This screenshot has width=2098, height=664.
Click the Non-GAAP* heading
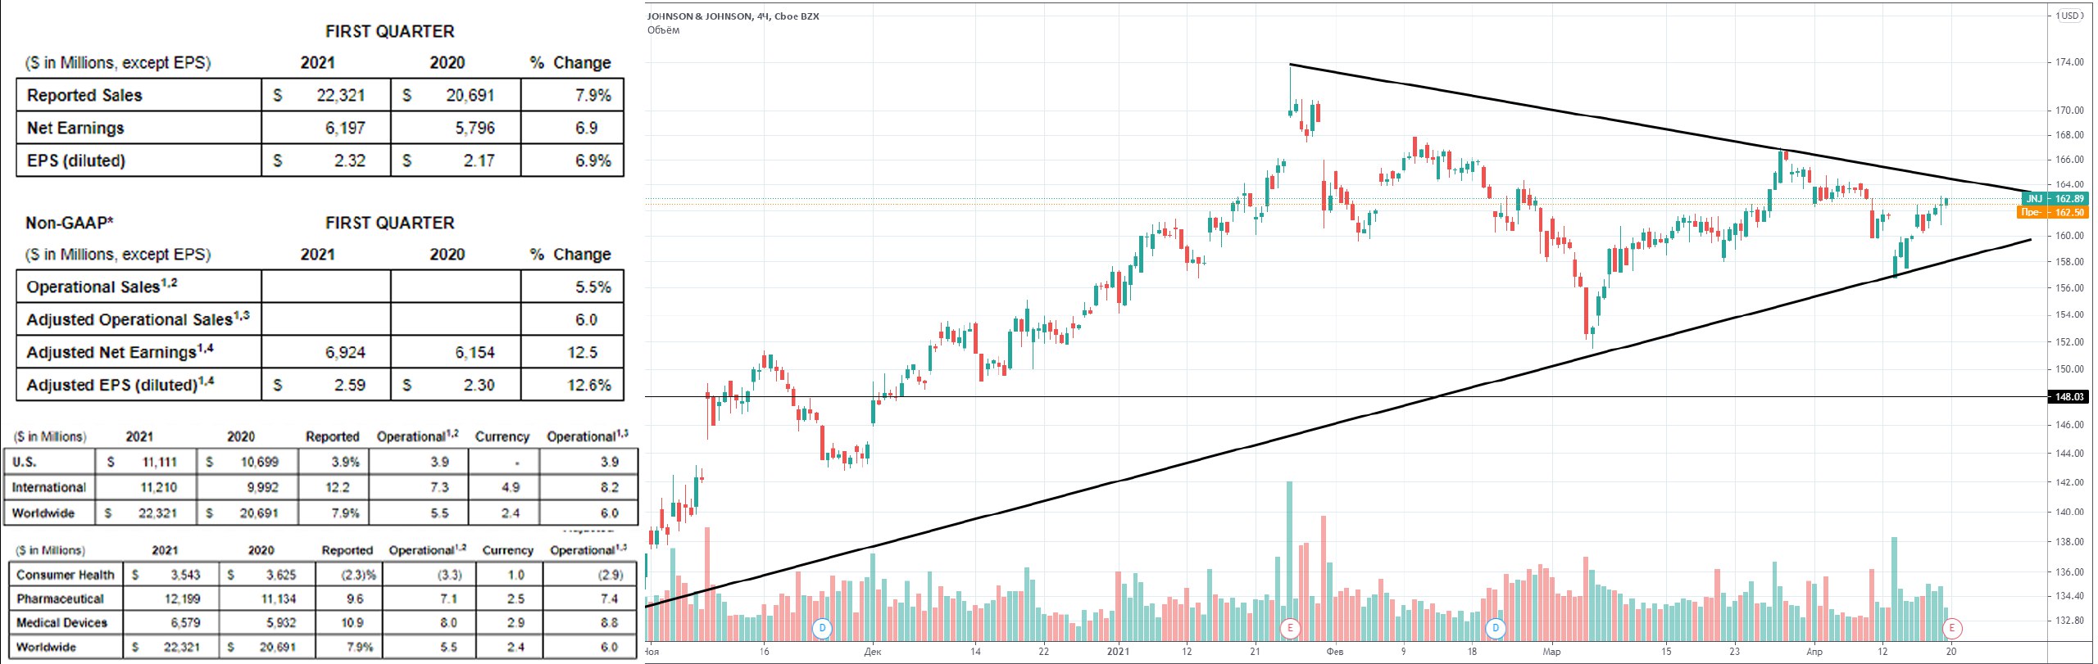[70, 223]
